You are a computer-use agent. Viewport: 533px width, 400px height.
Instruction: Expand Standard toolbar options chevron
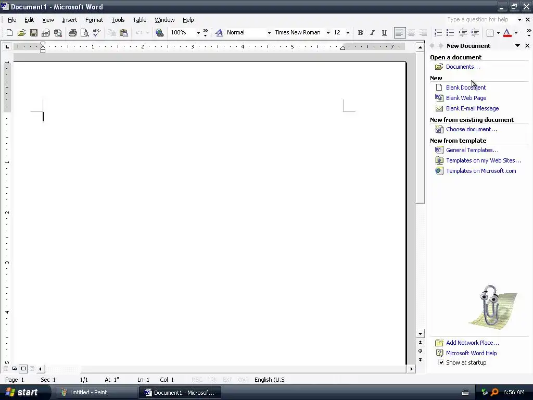click(x=205, y=33)
